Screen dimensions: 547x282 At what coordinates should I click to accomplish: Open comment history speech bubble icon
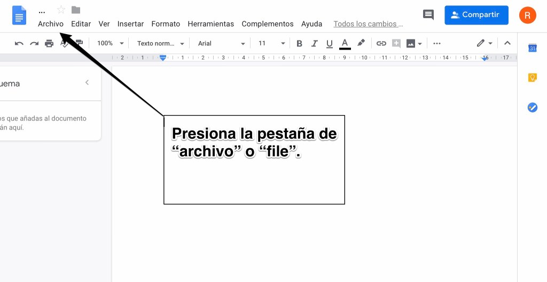point(428,15)
